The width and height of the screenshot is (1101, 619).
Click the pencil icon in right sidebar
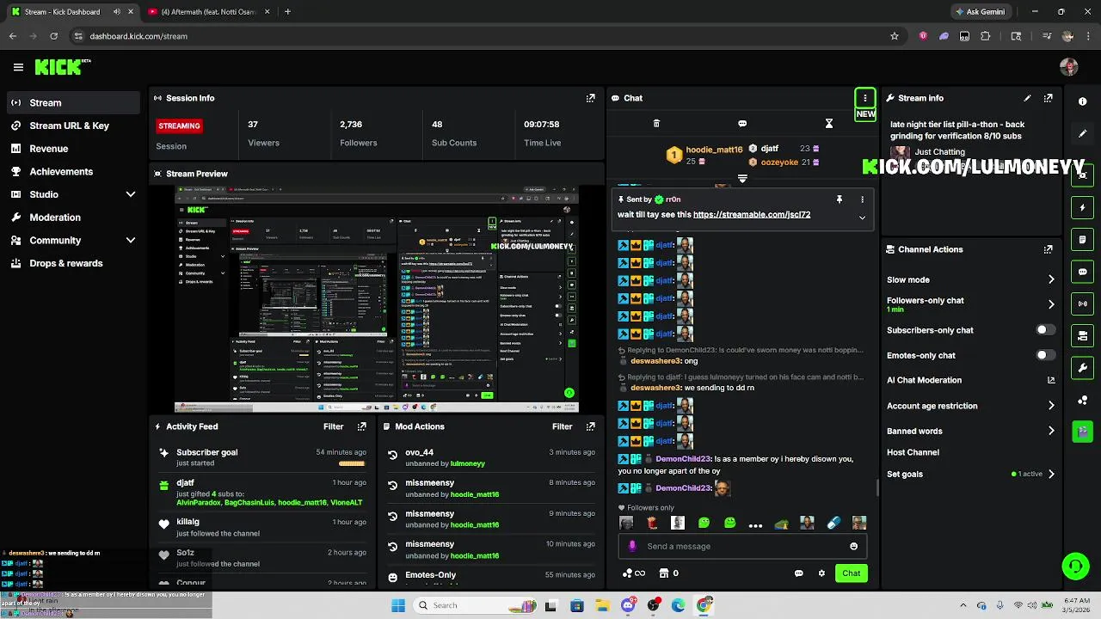coord(1083,134)
